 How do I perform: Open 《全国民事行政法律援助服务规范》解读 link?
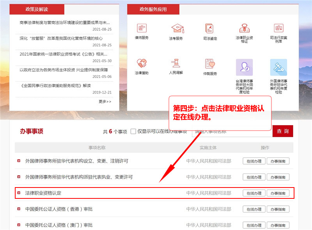(55, 85)
